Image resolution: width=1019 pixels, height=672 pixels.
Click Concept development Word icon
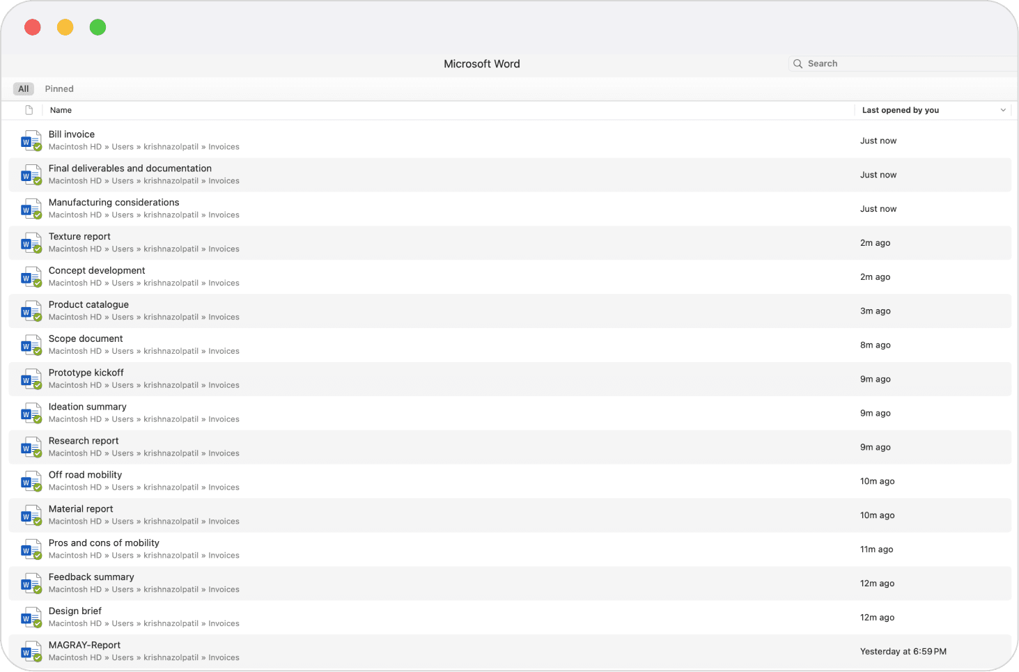pos(31,277)
